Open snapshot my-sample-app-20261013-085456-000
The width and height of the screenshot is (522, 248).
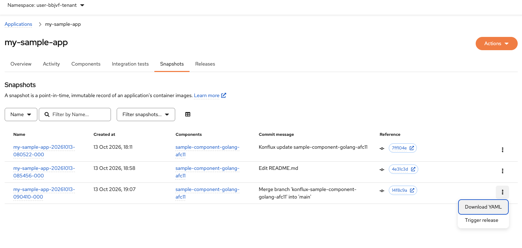[x=44, y=172]
